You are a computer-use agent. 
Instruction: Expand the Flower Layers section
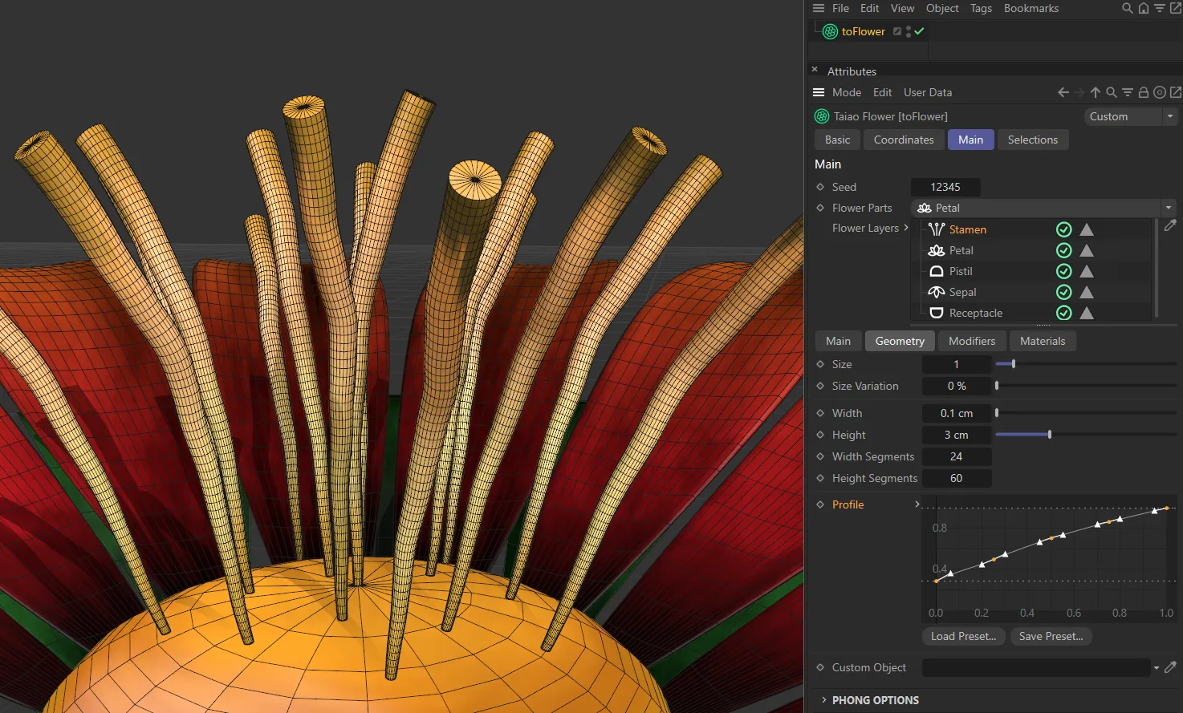pos(905,228)
